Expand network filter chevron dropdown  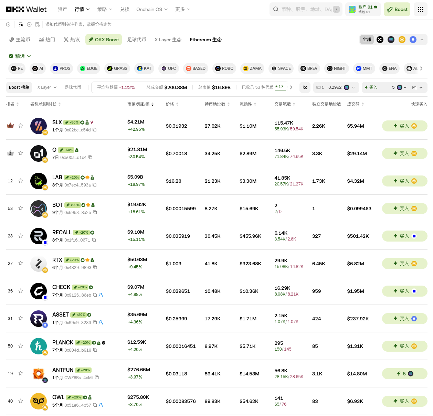click(x=422, y=40)
